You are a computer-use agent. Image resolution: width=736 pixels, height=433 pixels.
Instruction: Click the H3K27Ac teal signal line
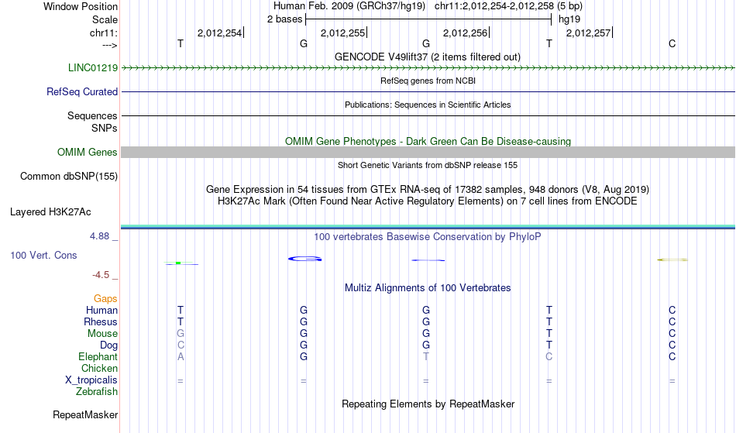click(428, 227)
